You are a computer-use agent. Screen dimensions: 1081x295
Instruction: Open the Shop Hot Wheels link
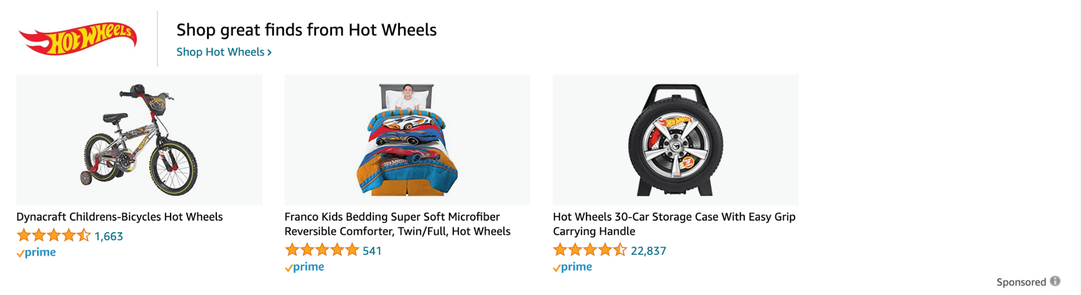coord(224,52)
